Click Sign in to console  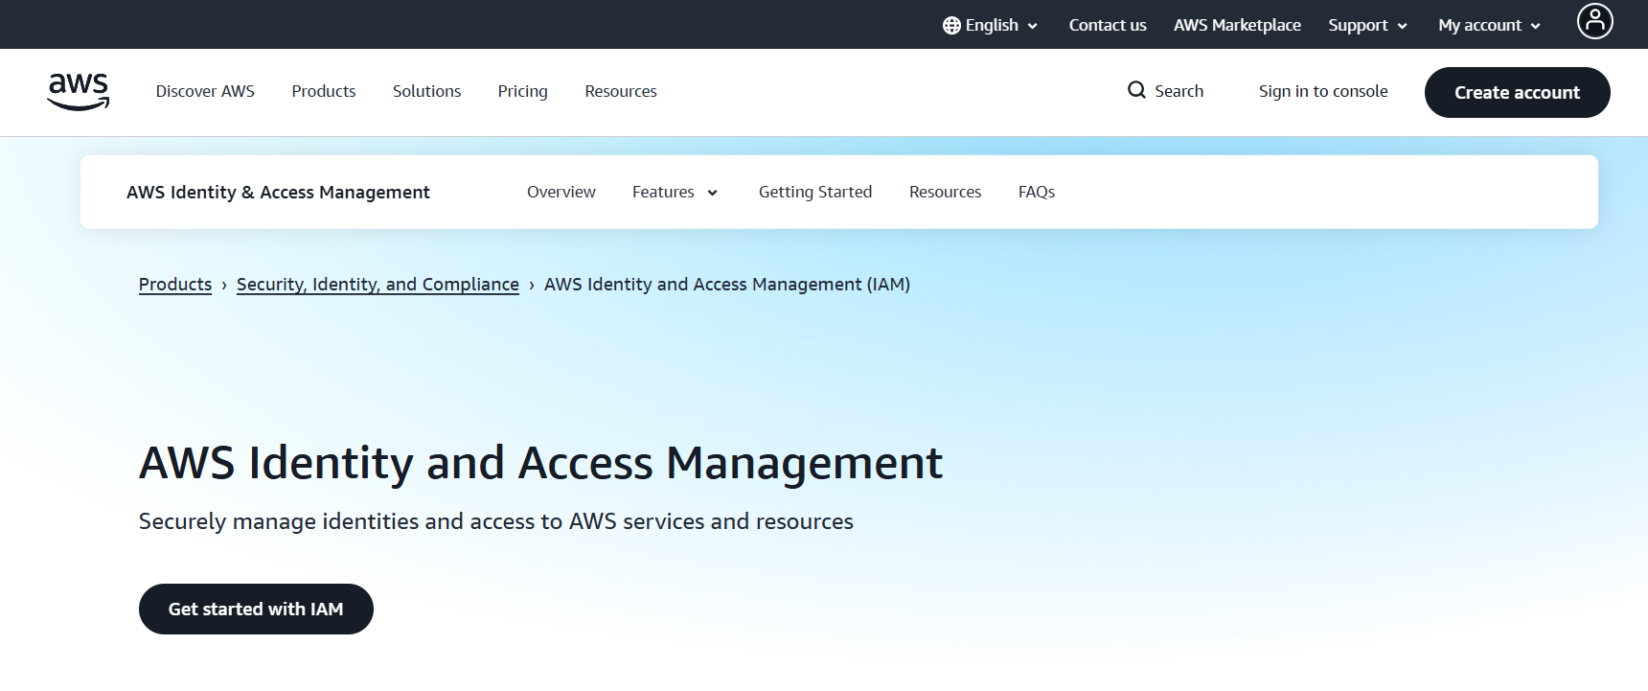coord(1323,91)
